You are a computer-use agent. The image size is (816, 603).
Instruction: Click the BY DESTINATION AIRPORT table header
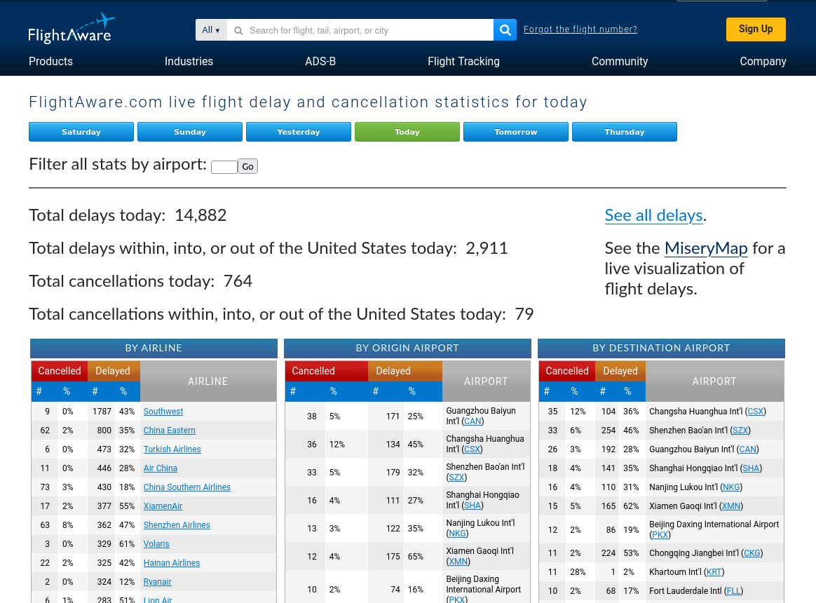point(661,348)
